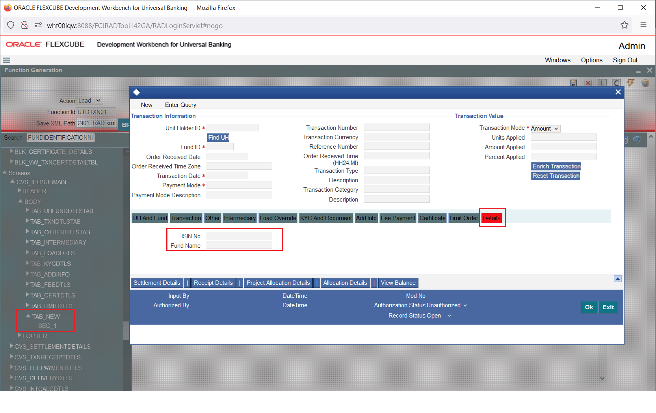Switch to the Intermediary tab
656x413 pixels.
point(240,218)
